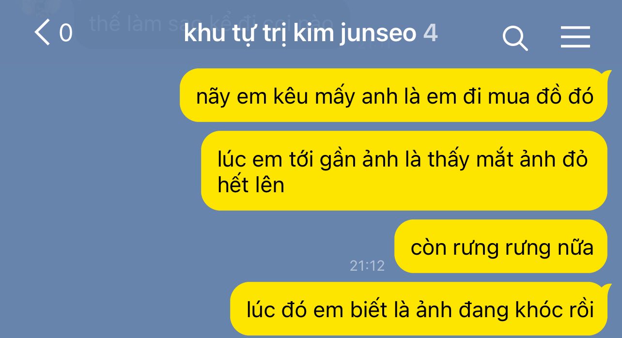
Task: Open the chat room hamburger menu
Action: [575, 37]
